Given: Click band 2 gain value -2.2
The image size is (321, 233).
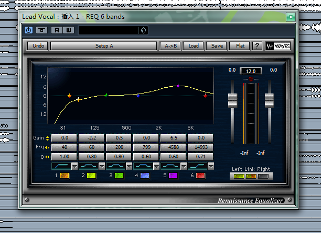Looking at the screenshot, I should pyautogui.click(x=91, y=138).
